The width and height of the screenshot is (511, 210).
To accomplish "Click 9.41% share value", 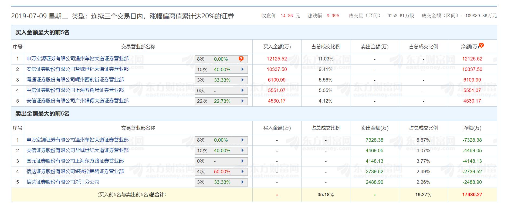I will tap(326, 69).
